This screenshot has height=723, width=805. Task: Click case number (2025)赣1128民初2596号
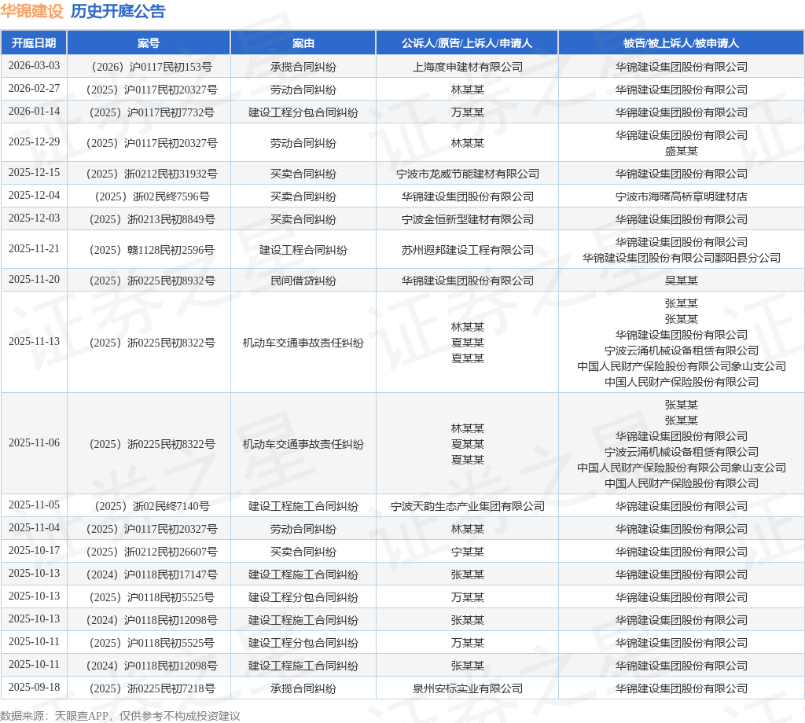(152, 250)
